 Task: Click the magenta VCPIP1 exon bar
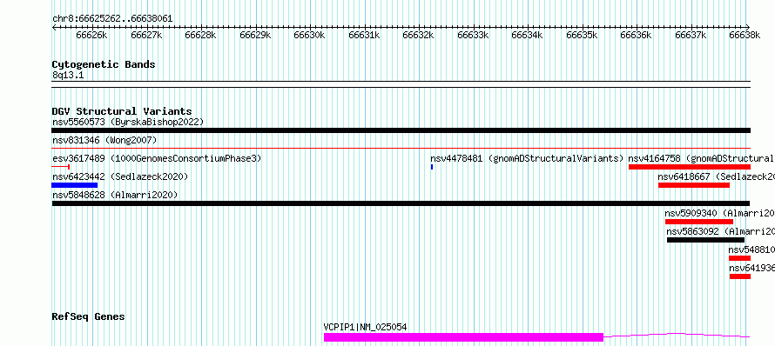click(x=463, y=337)
